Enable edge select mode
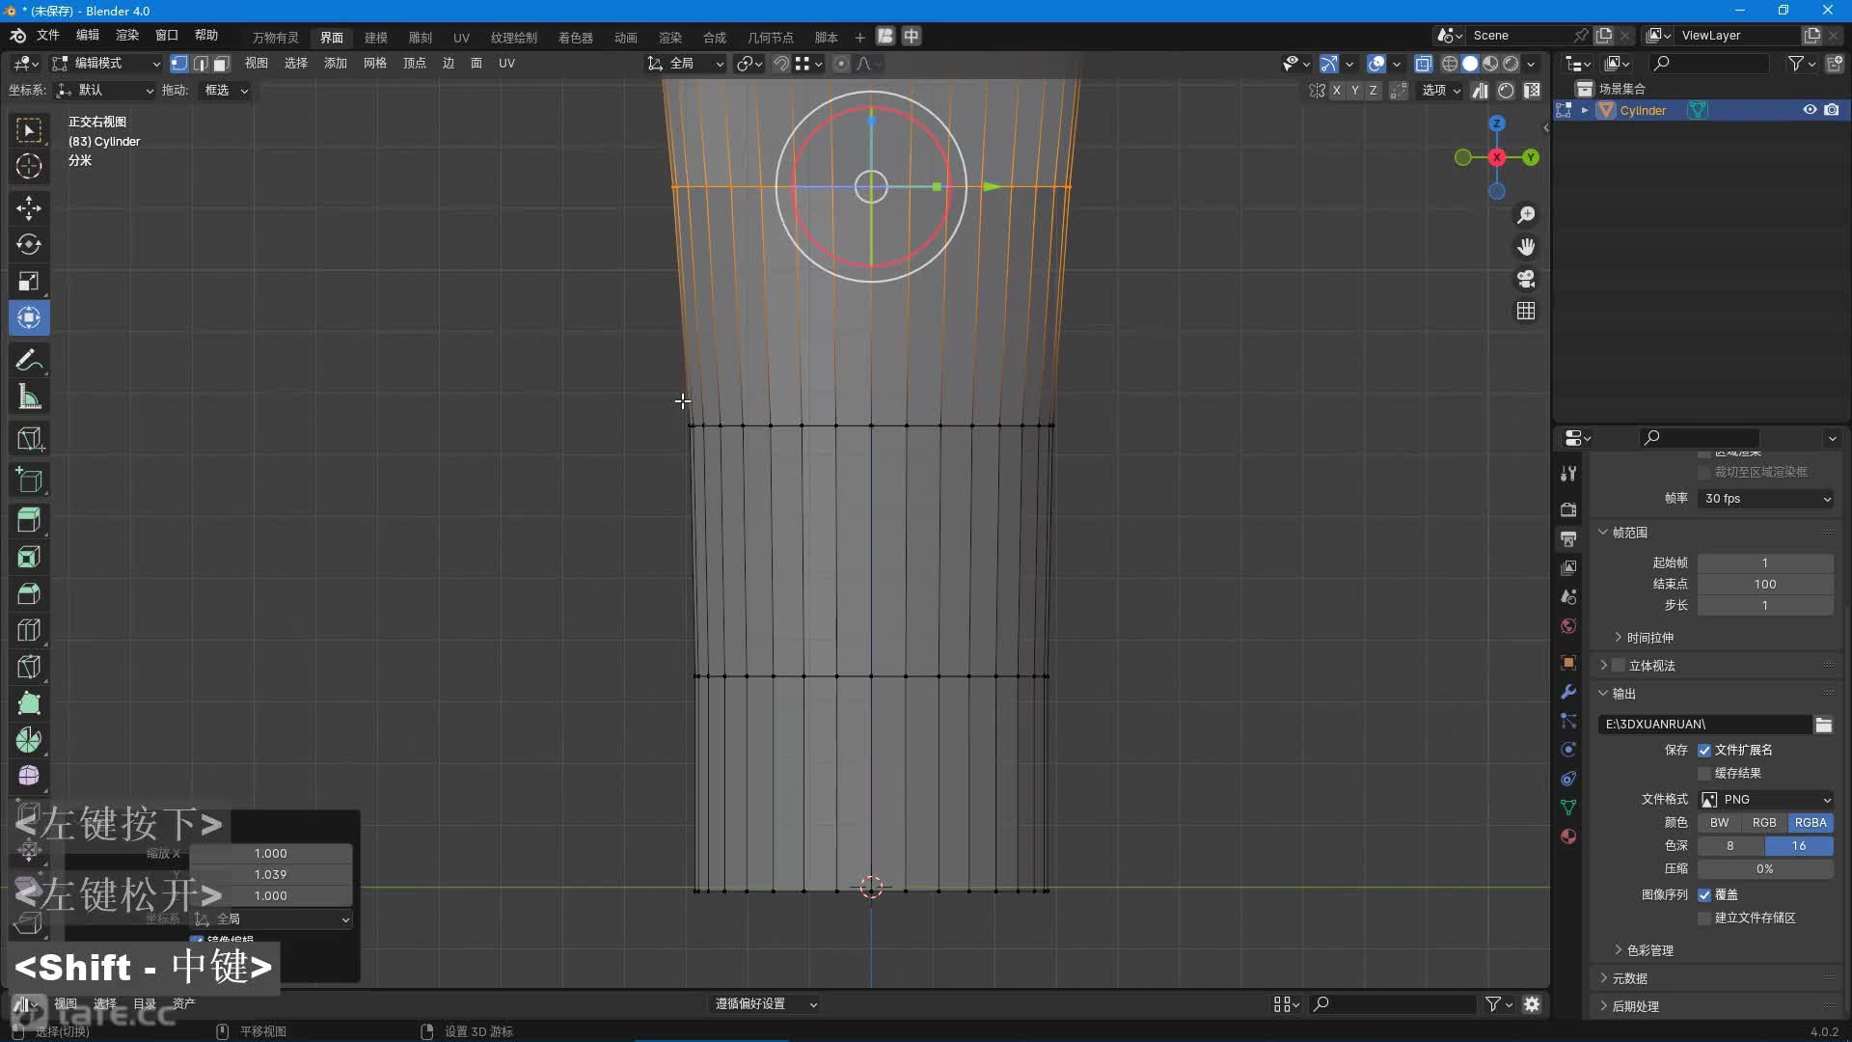Screen dimensions: 1852x1042 (200, 64)
